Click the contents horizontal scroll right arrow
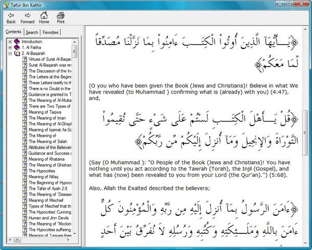Viewport: 312px width, 250px height. point(68,240)
